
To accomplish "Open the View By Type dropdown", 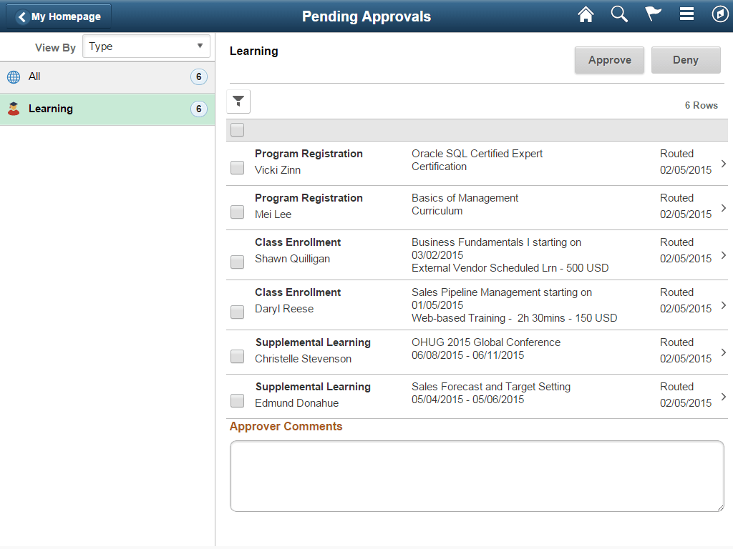I will point(146,46).
